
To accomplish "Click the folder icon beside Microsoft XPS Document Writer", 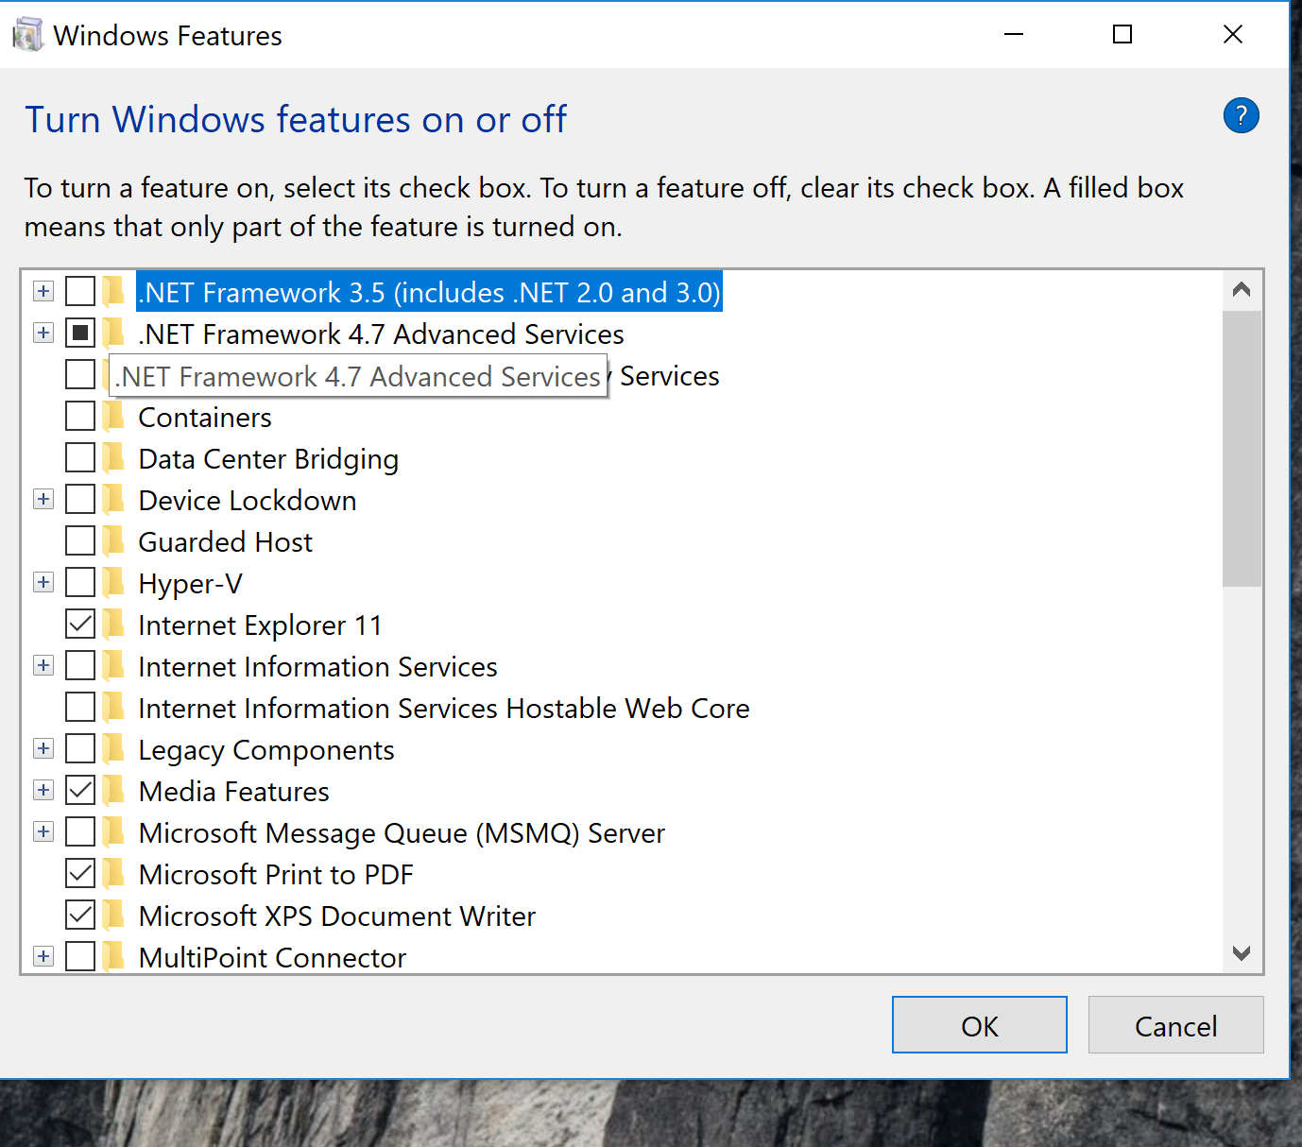I will click(113, 916).
